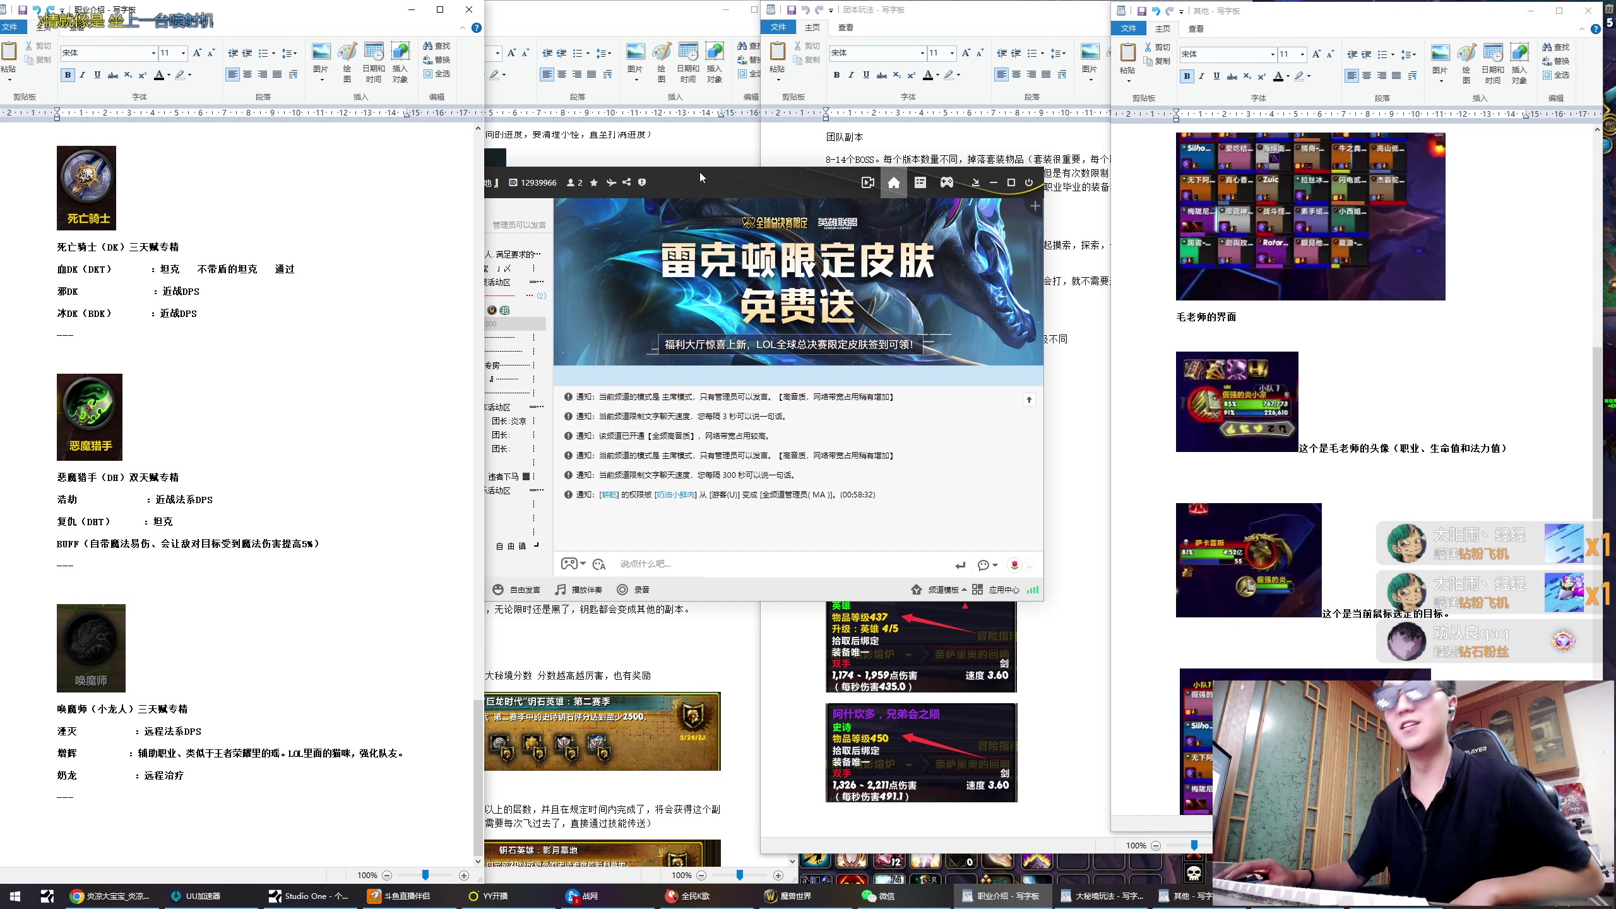This screenshot has width=1616, height=909.
Task: Open the YY channel home icon
Action: click(894, 182)
